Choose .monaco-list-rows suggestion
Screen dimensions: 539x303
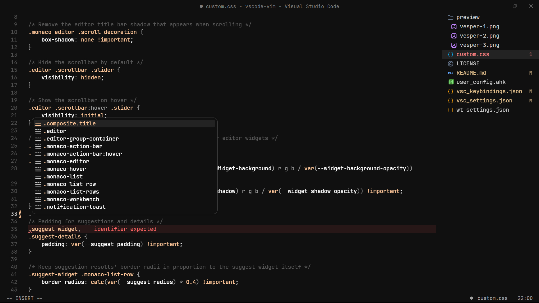point(124,192)
